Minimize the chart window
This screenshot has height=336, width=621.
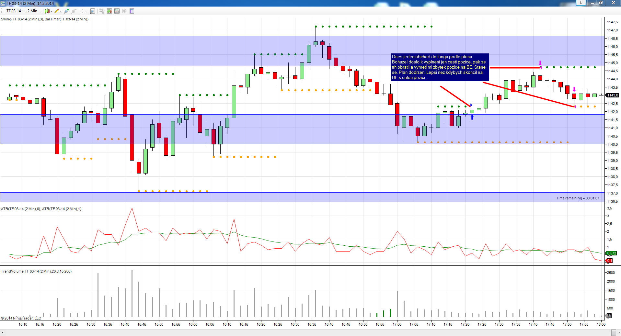[592, 3]
